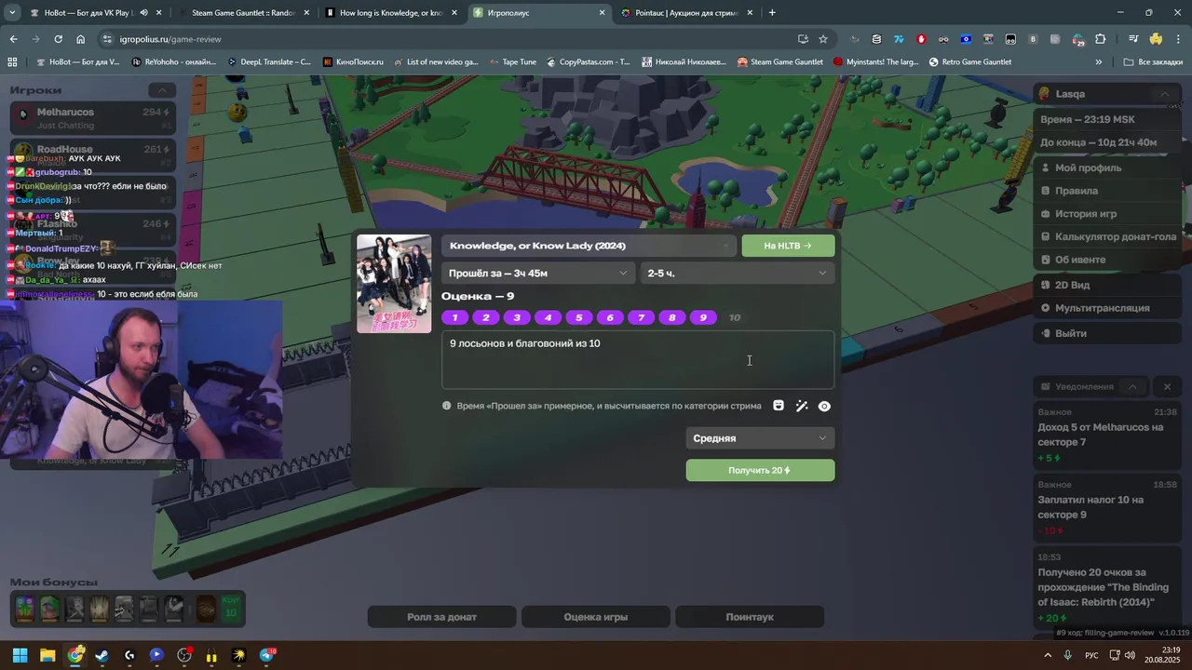Select rating 1
The width and height of the screenshot is (1192, 670).
coord(454,317)
